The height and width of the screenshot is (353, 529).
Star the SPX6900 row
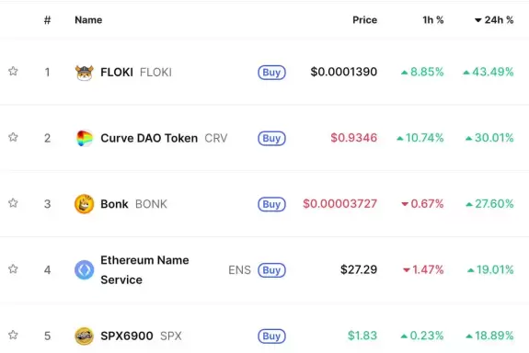pos(13,336)
